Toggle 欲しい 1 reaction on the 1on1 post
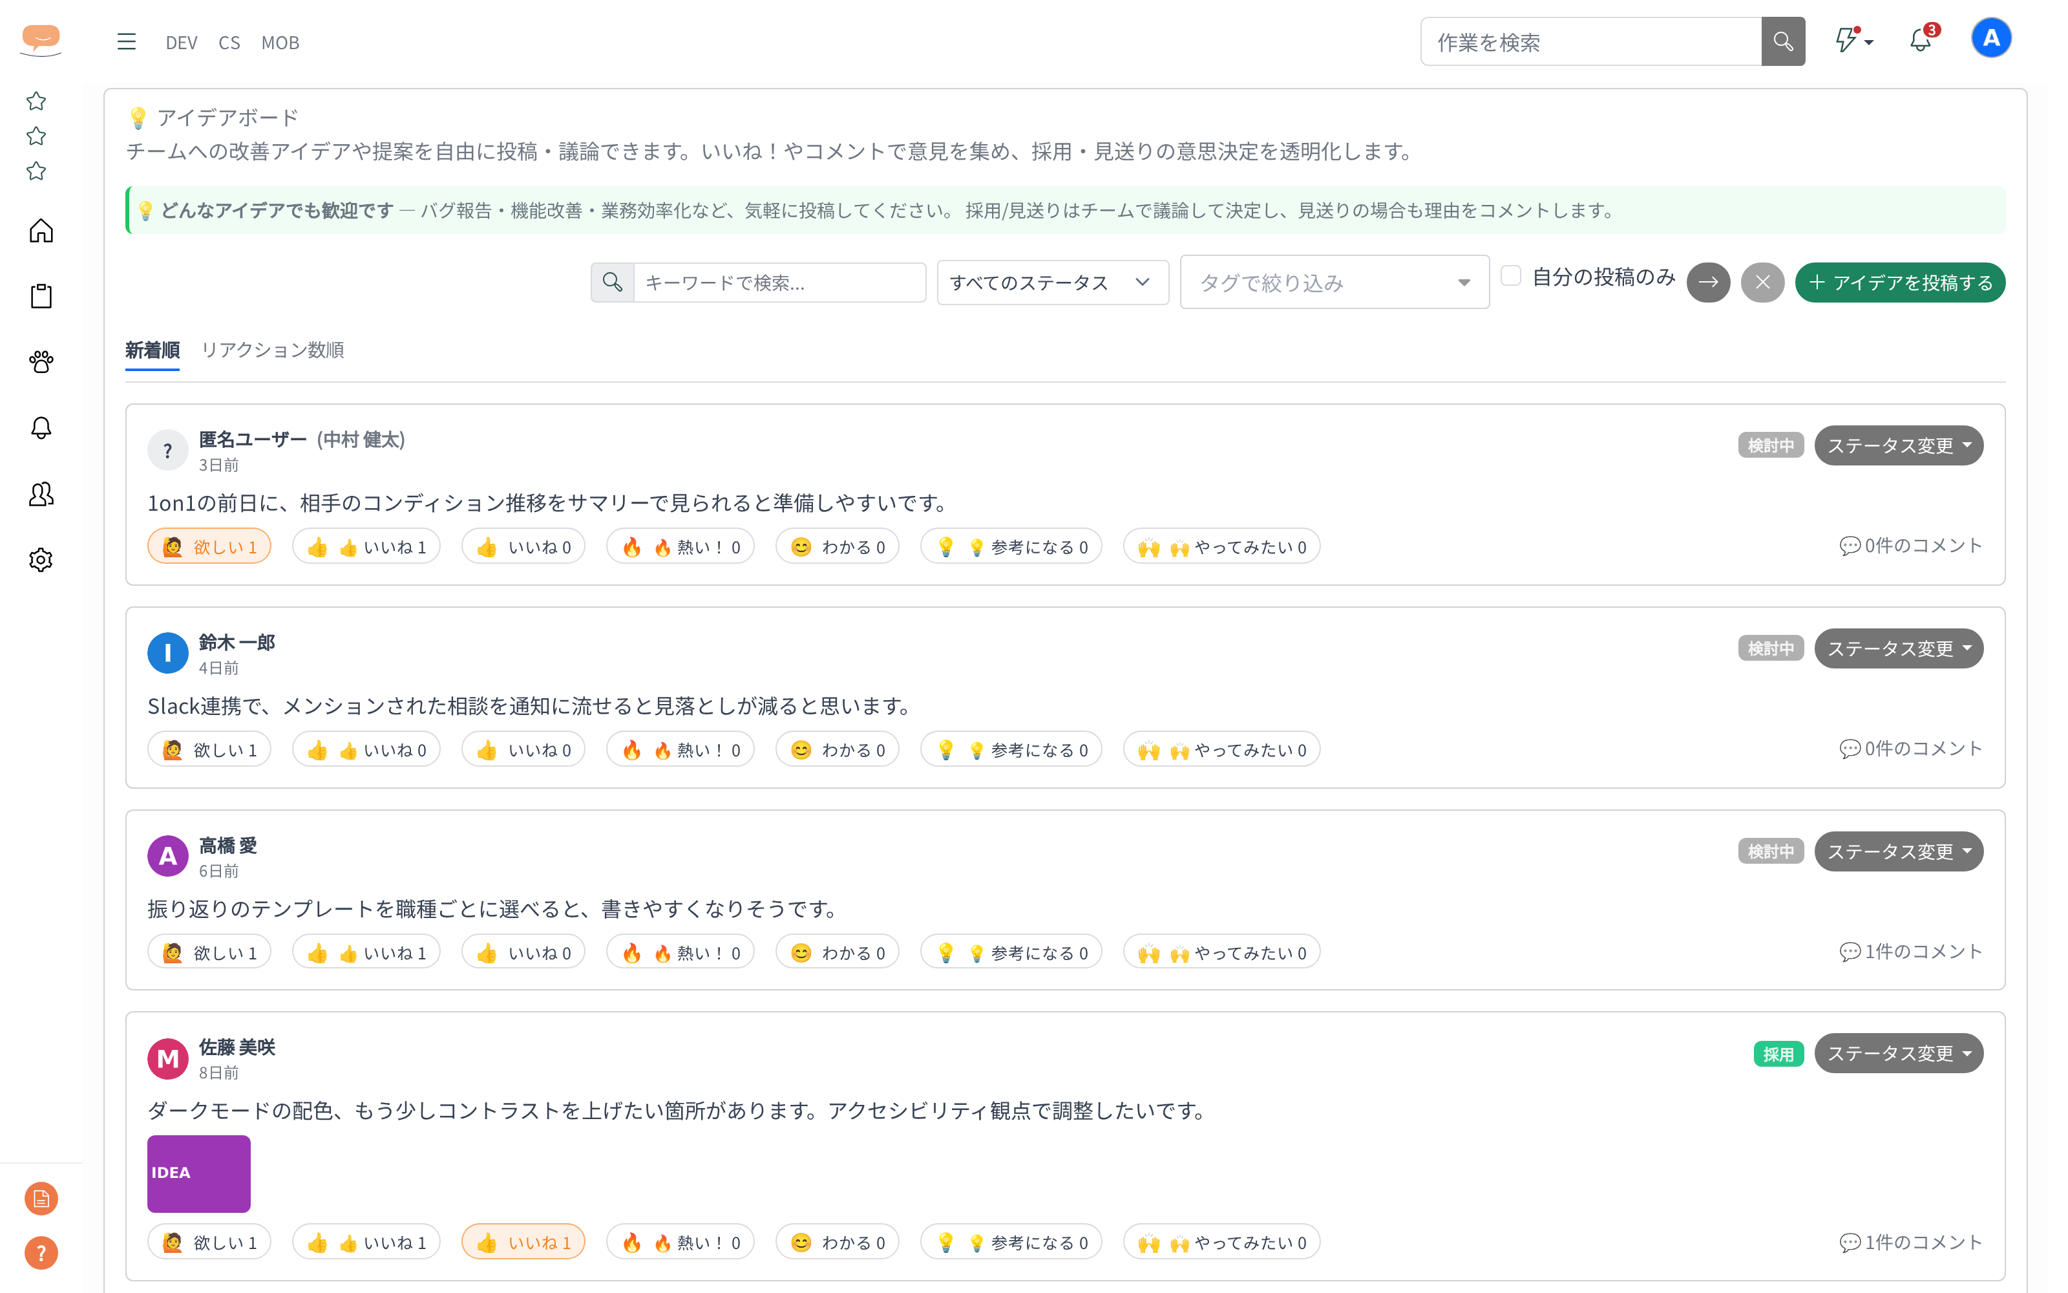 (209, 548)
